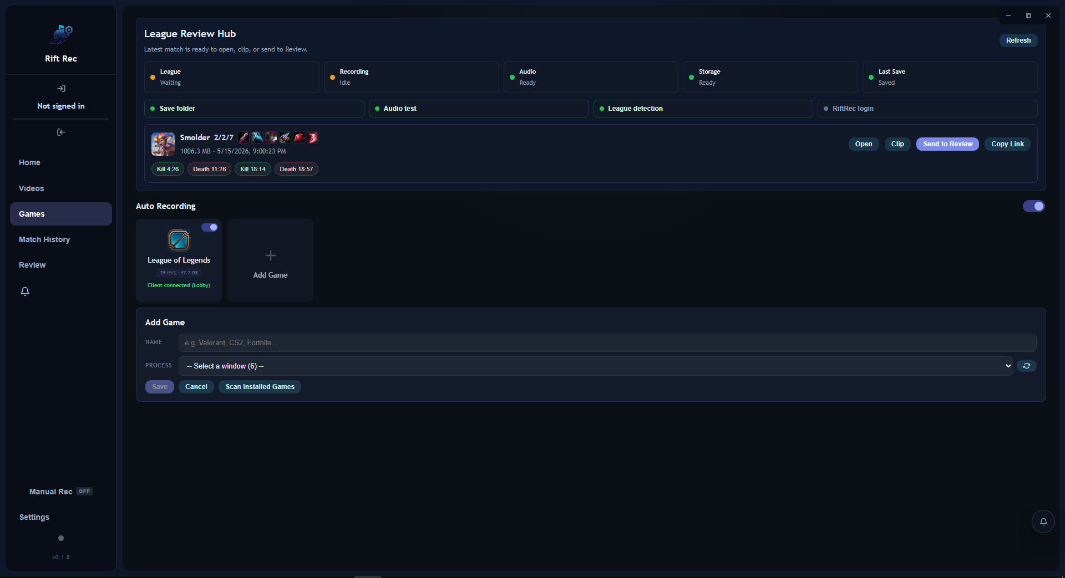The image size is (1065, 578).
Task: Click the fourth item icon (purple crystal)
Action: (x=285, y=137)
